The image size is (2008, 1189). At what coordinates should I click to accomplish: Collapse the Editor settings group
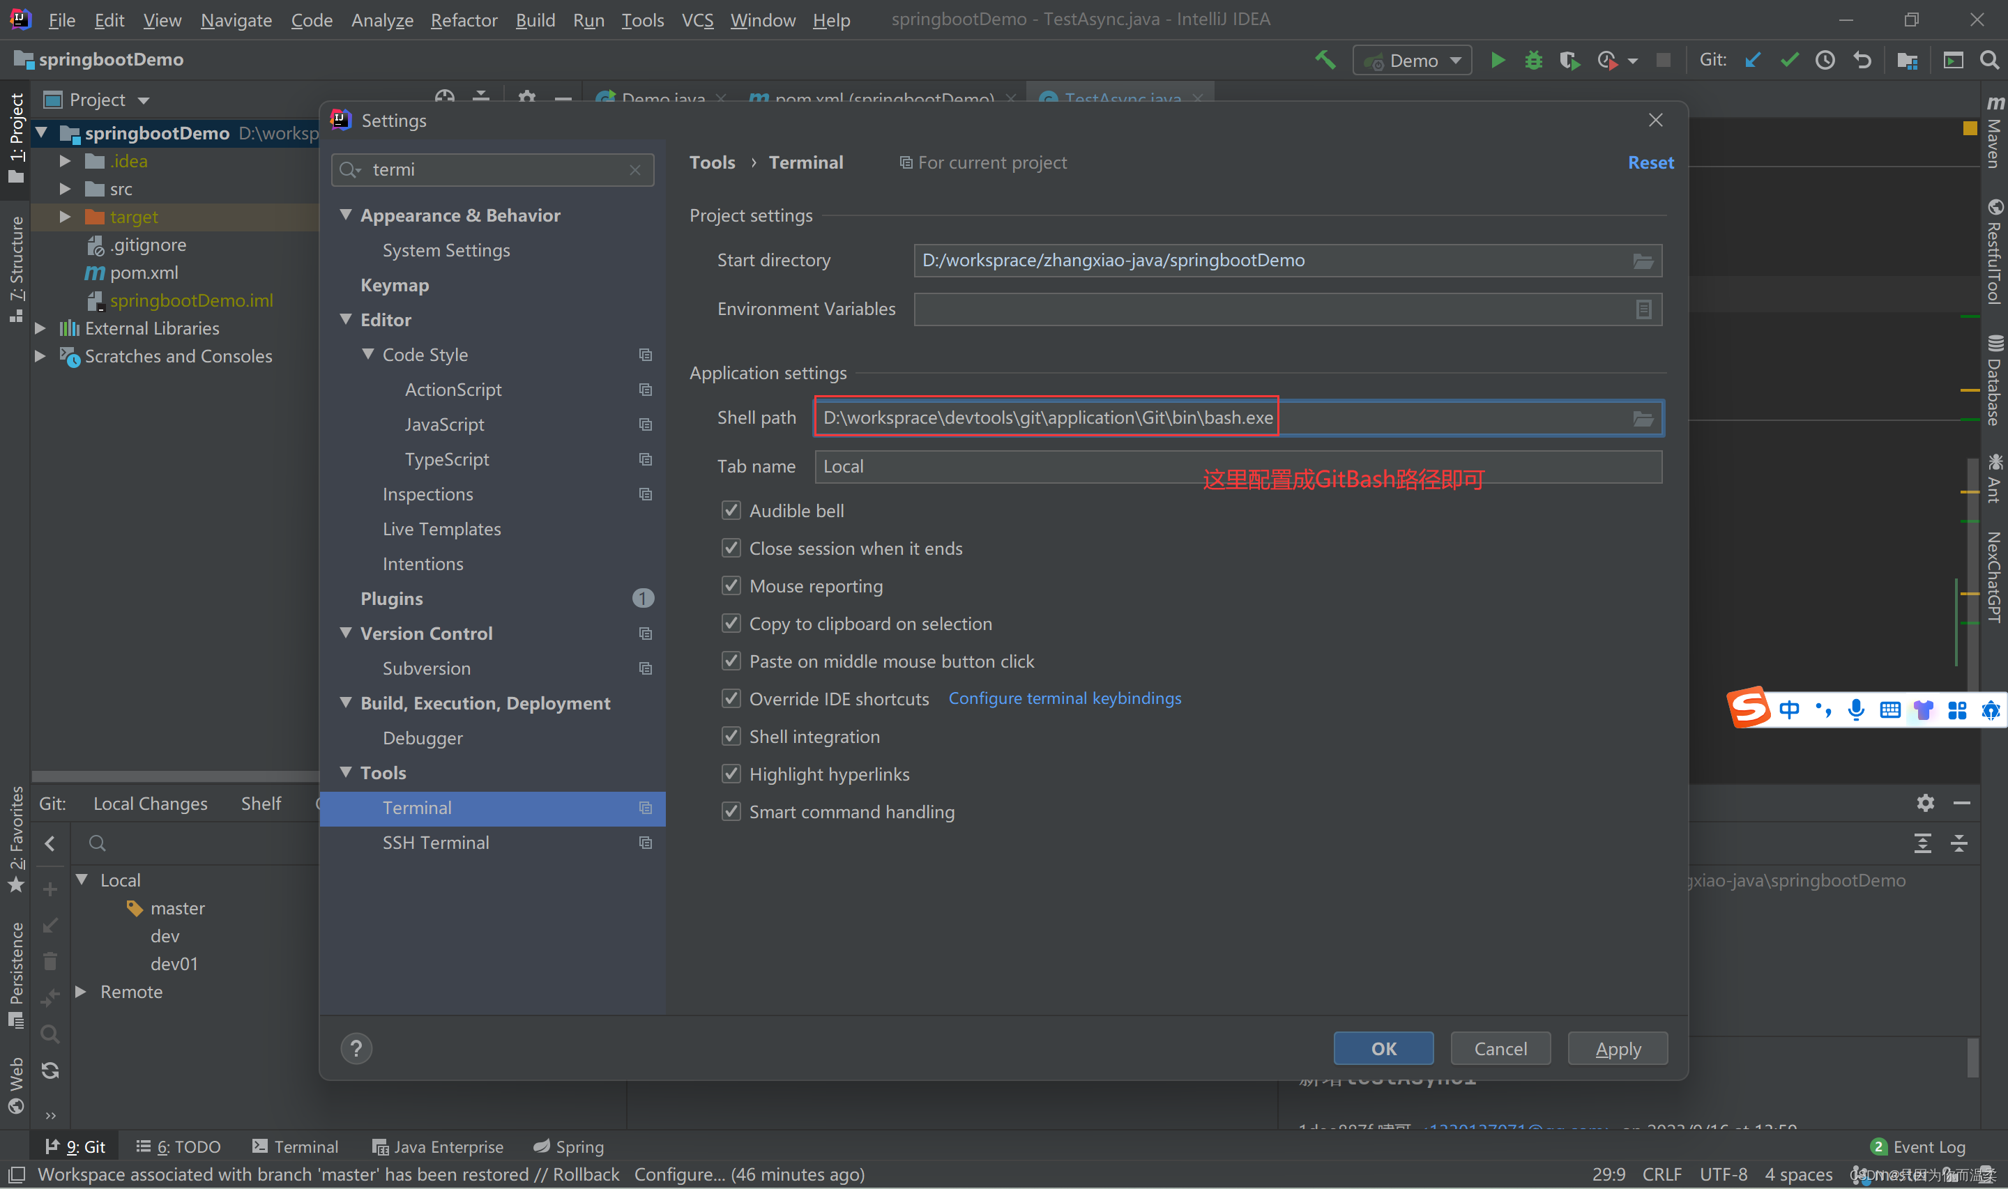click(346, 319)
